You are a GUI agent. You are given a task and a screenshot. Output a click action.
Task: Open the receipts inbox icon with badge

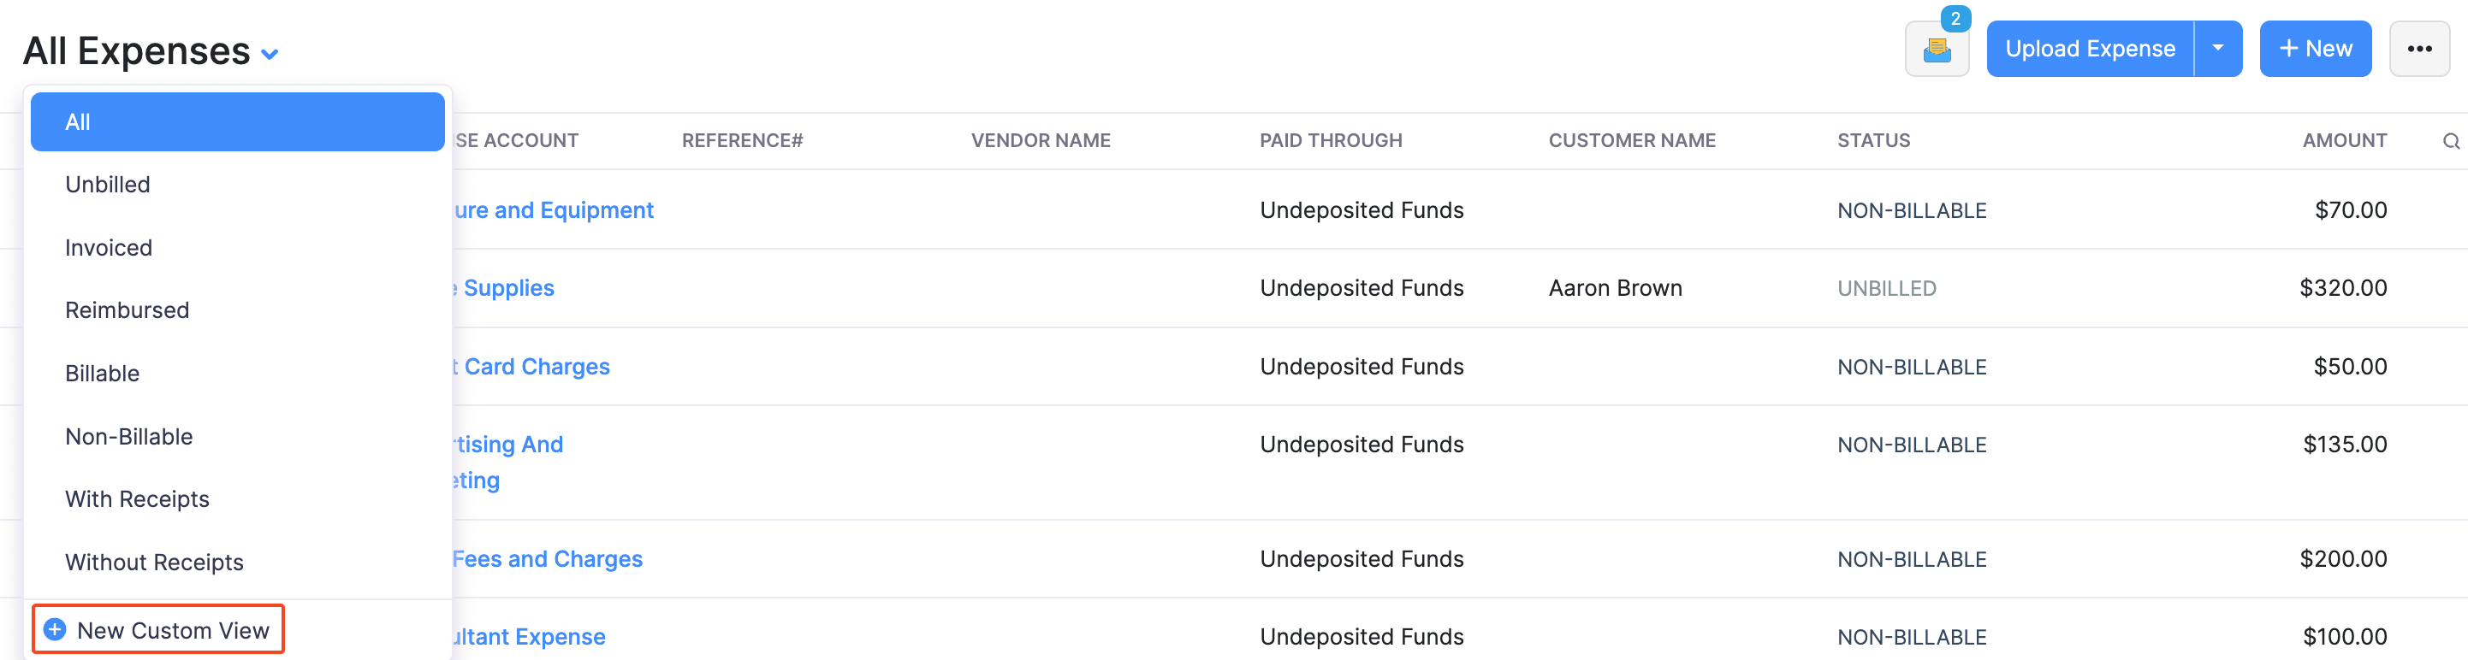pyautogui.click(x=1937, y=50)
